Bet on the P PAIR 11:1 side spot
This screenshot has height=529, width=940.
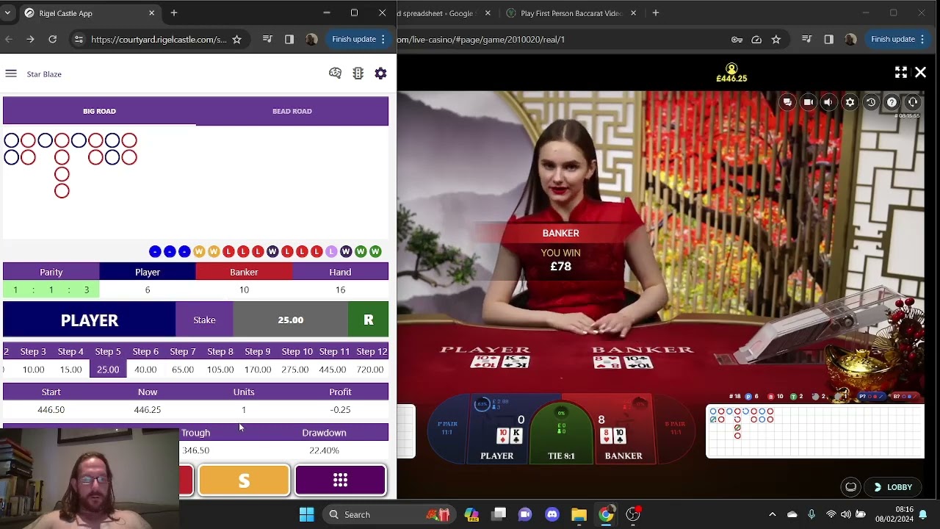(x=447, y=428)
